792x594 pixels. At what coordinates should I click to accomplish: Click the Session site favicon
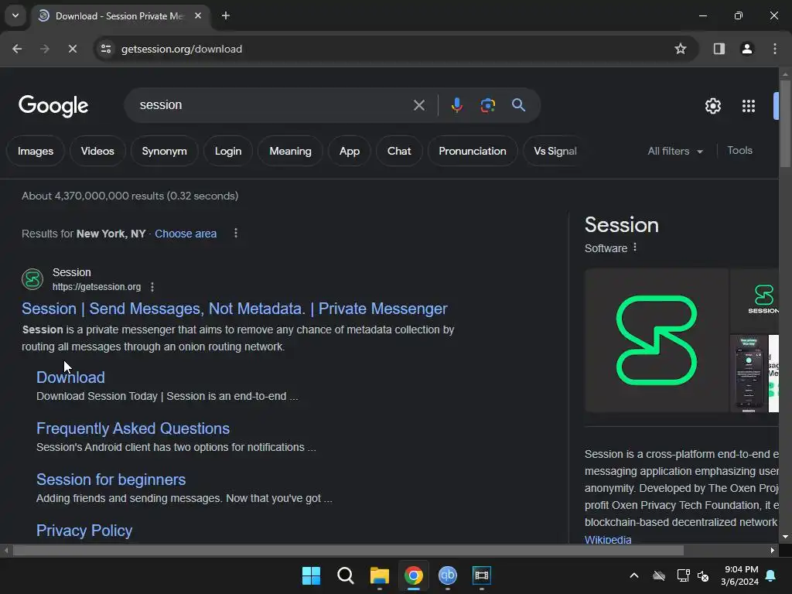[x=32, y=278]
